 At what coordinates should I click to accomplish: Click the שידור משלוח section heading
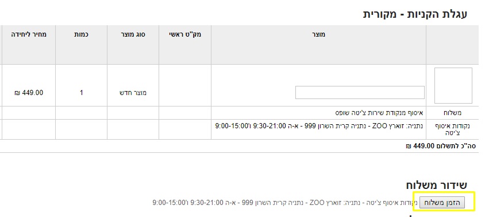click(436, 184)
